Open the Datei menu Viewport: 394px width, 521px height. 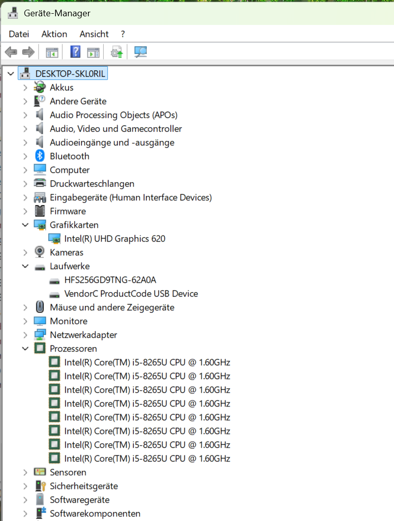[19, 34]
